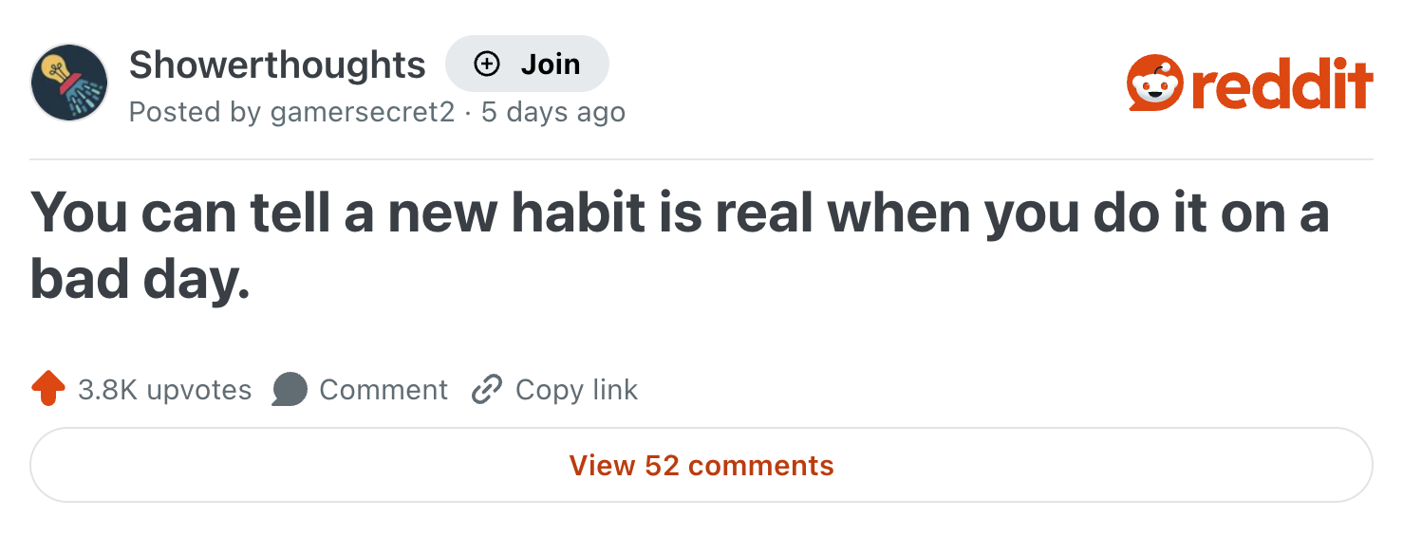Click the '3.8K upvotes' count
Image resolution: width=1403 pixels, height=554 pixels.
click(164, 390)
